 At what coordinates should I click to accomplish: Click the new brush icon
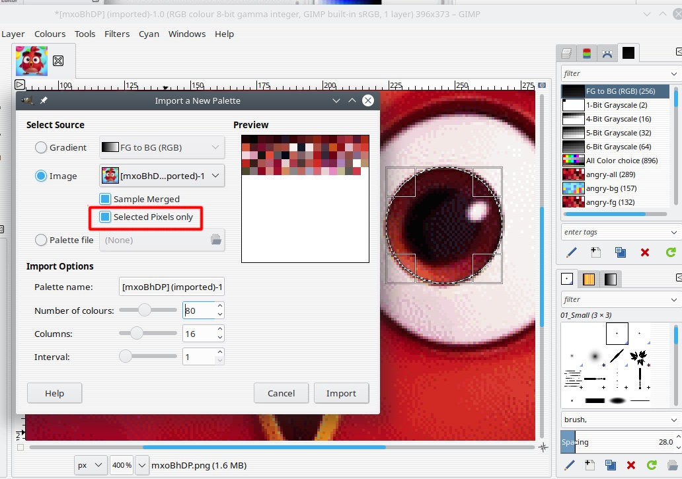[589, 465]
